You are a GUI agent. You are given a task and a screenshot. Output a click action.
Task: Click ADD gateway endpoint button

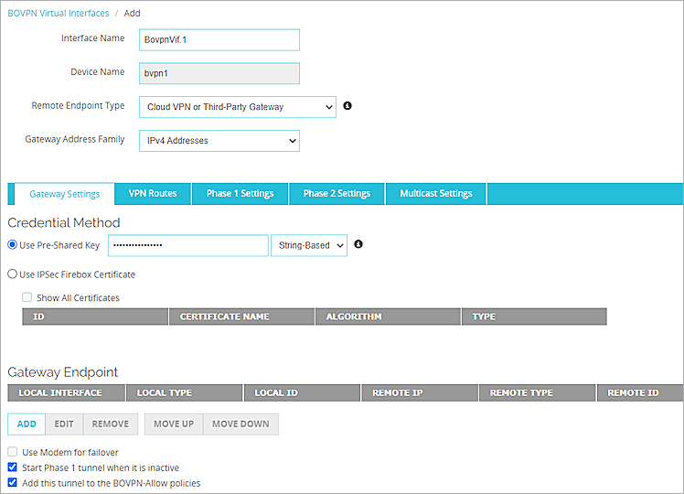[x=27, y=424]
